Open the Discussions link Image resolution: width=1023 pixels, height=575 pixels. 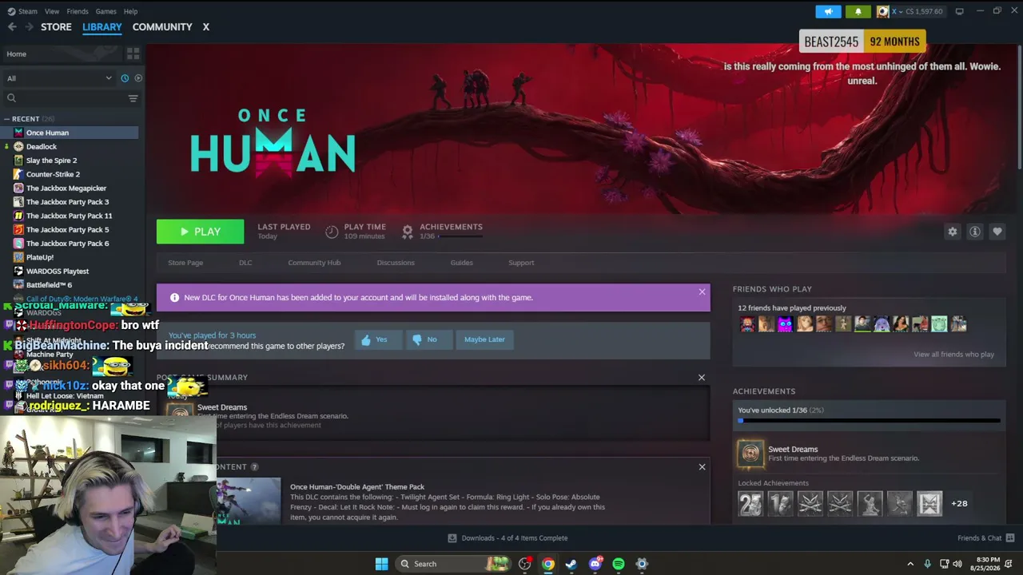(x=396, y=263)
